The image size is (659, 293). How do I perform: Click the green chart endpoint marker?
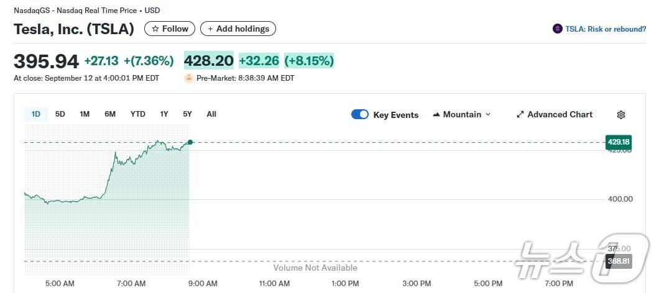[190, 142]
